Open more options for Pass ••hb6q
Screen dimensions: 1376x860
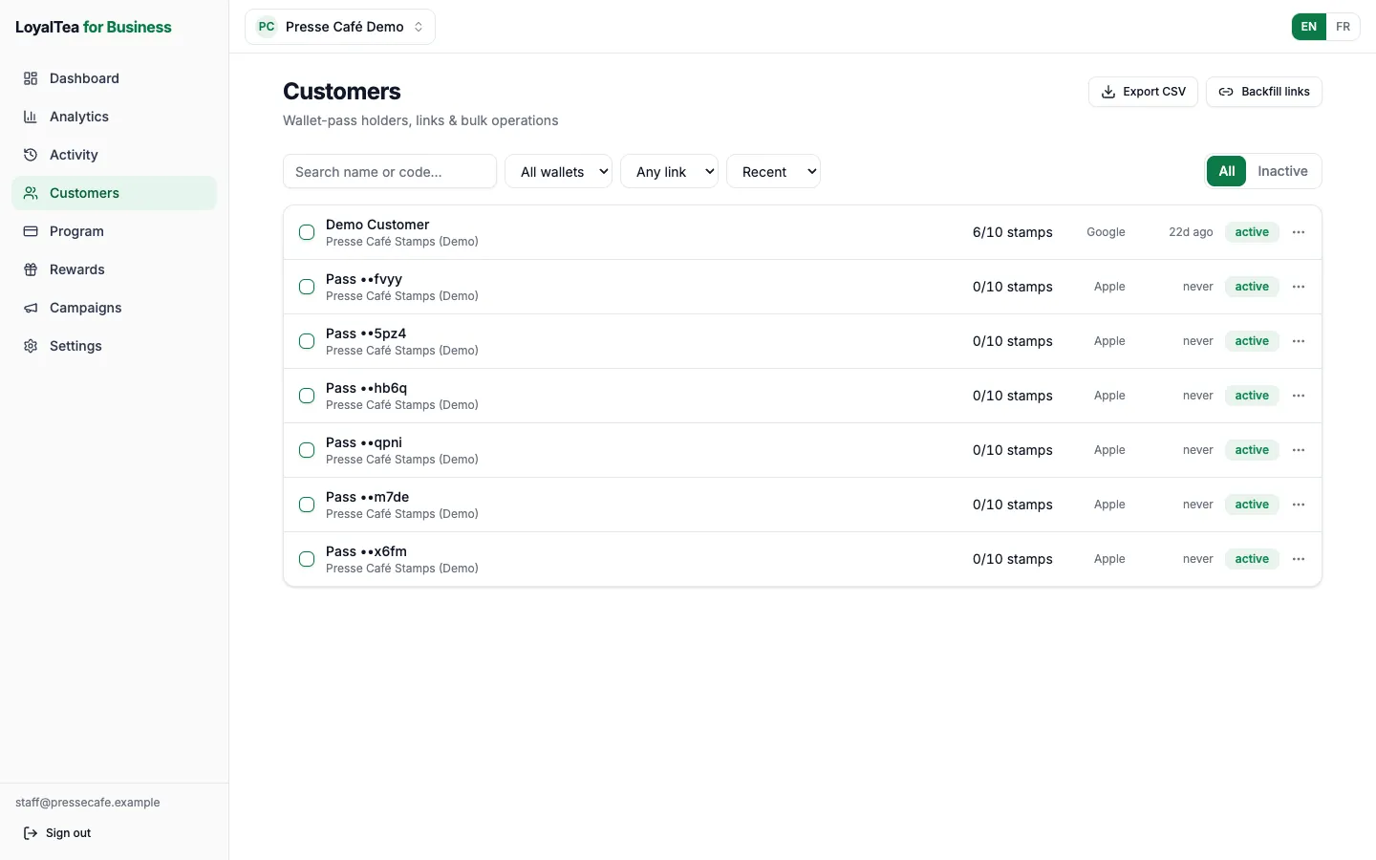pyautogui.click(x=1299, y=396)
